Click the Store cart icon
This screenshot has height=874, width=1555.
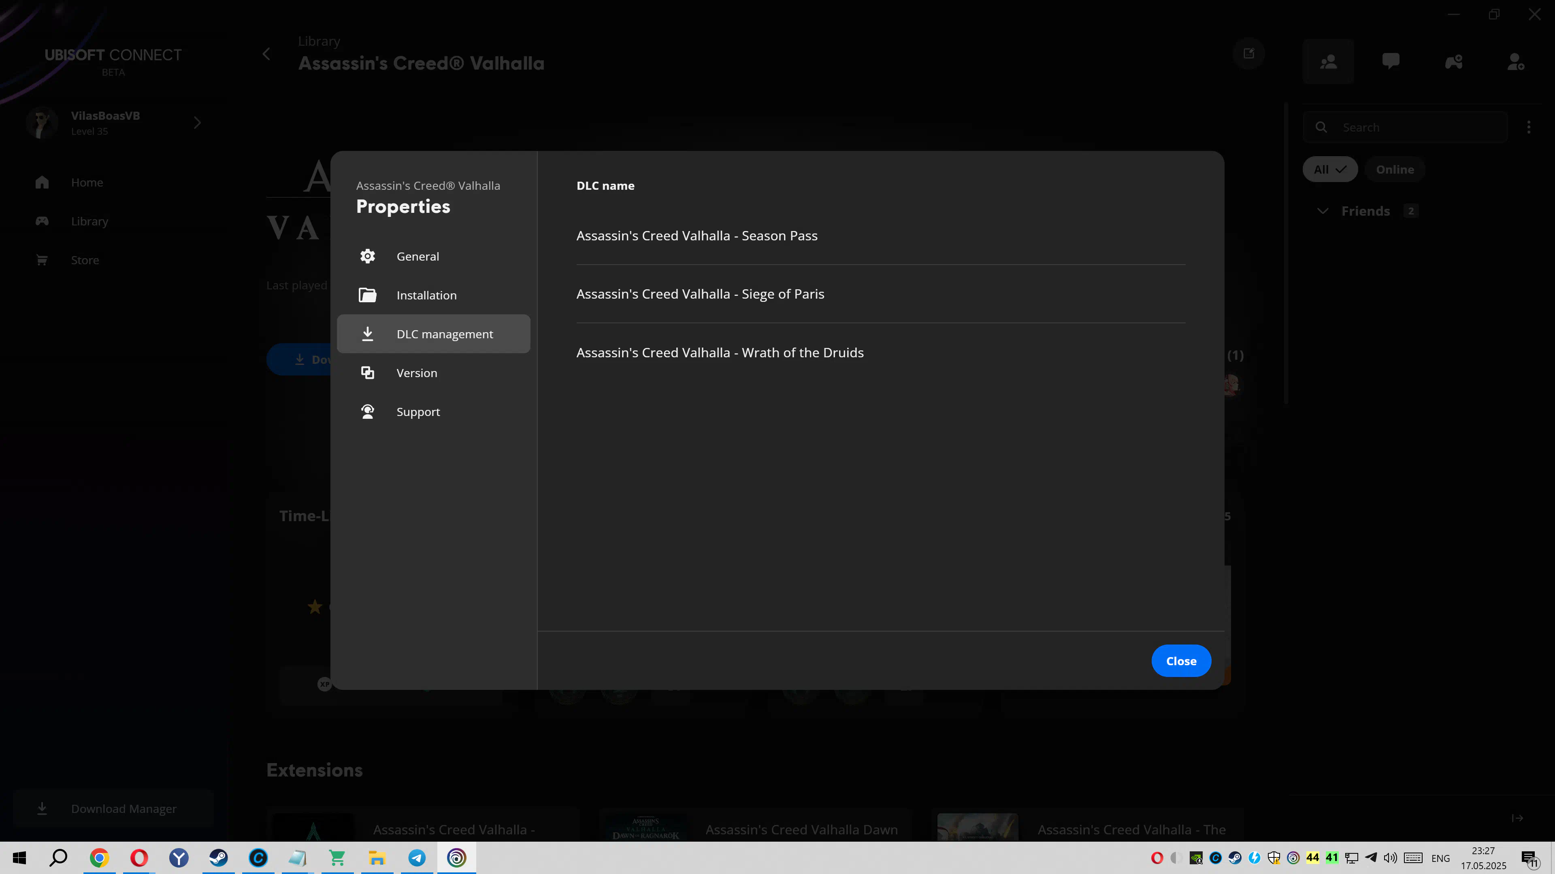point(42,260)
